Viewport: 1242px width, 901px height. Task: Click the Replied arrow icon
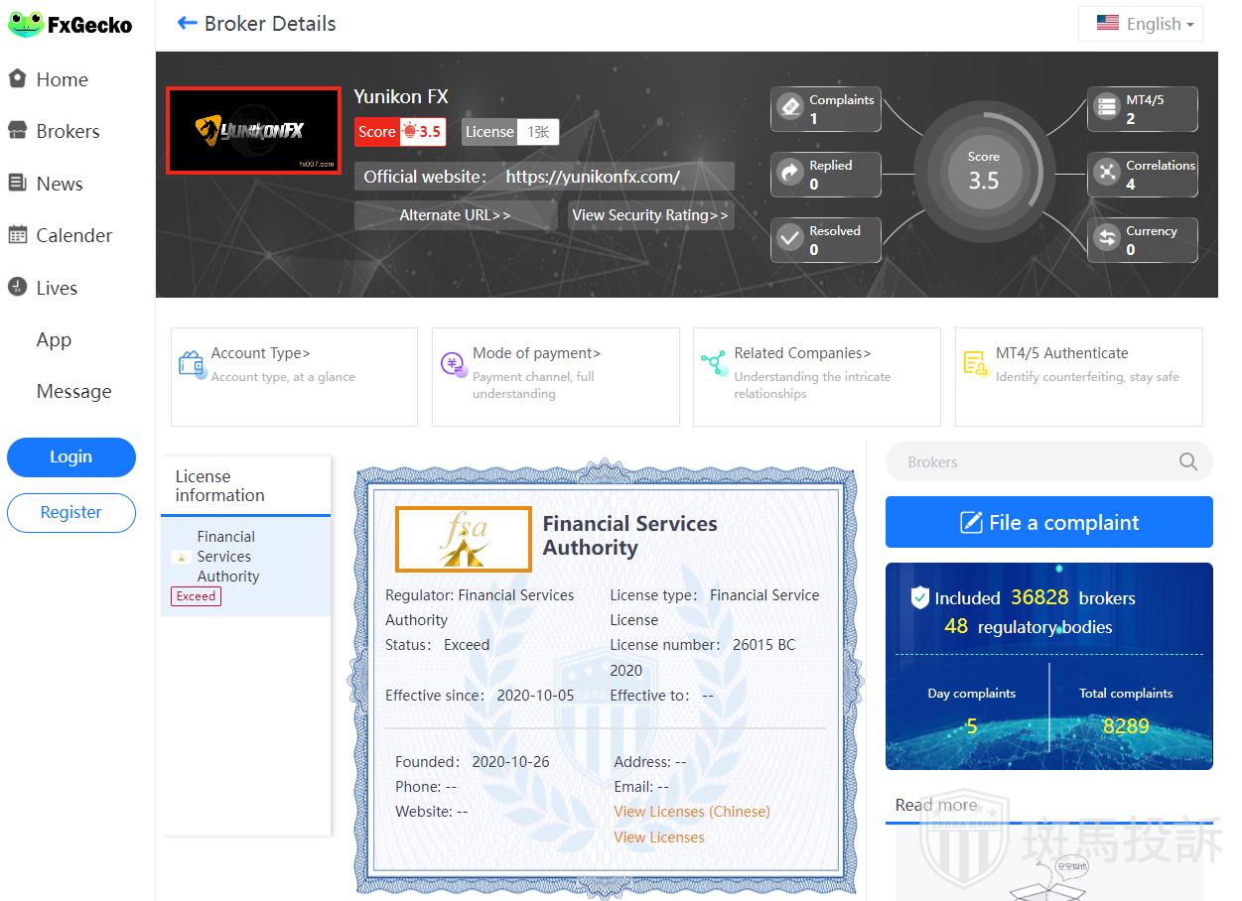click(790, 174)
